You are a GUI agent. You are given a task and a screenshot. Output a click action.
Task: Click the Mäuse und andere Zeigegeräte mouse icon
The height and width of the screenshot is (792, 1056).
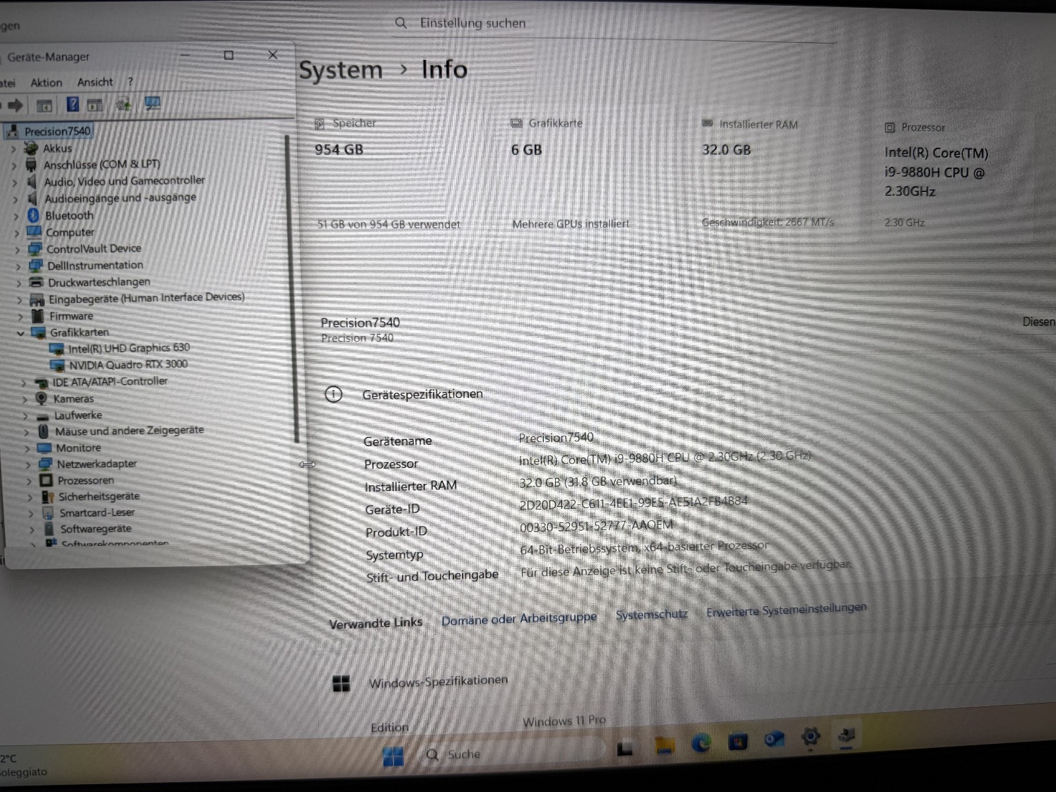click(44, 431)
